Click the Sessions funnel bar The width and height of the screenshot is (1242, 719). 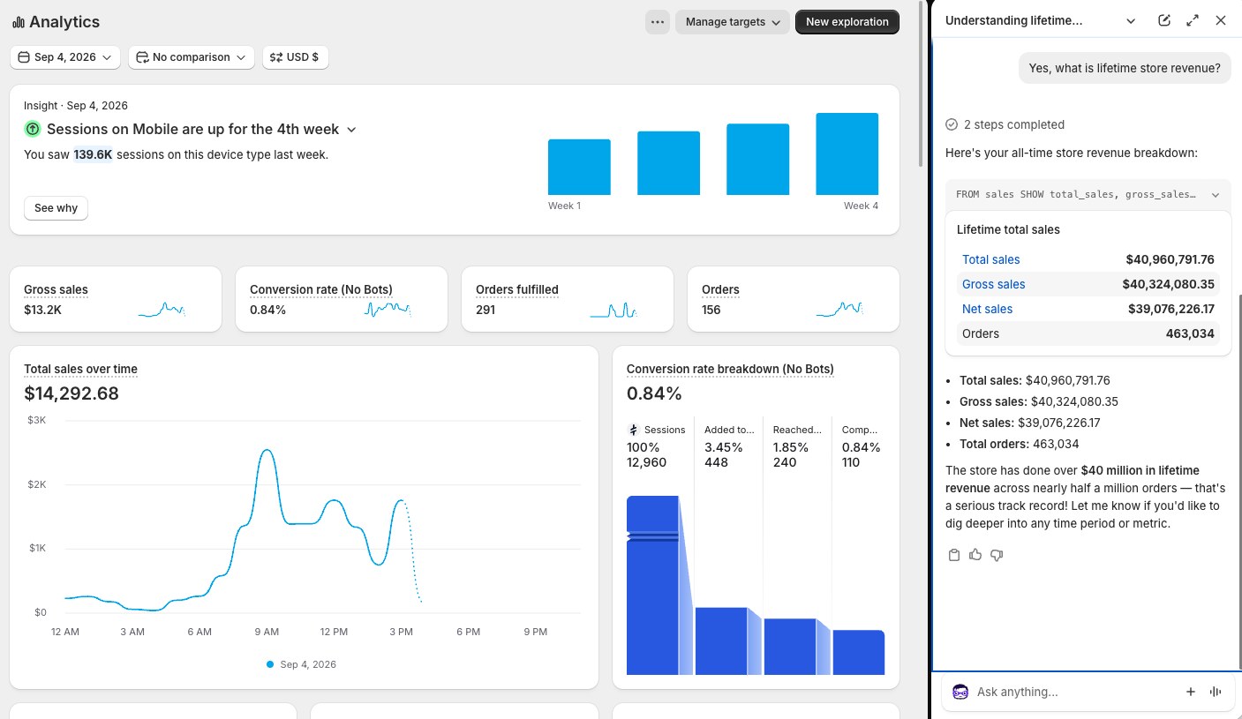tap(652, 585)
